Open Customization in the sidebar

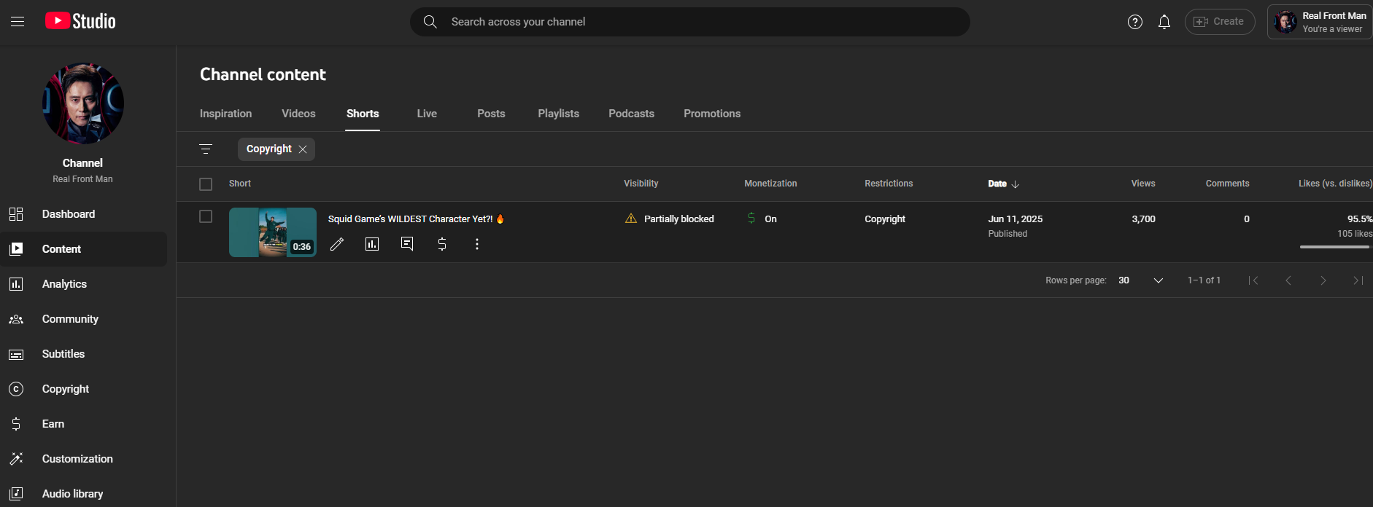point(84,459)
